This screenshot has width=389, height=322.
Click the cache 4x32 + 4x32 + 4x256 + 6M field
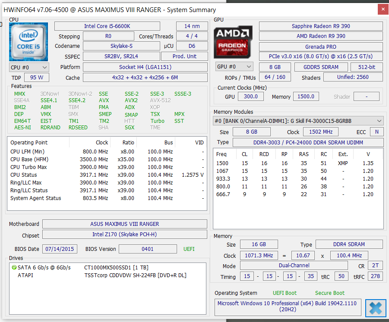(145, 77)
